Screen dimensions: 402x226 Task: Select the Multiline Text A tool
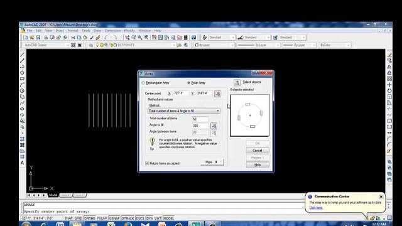tap(23, 163)
